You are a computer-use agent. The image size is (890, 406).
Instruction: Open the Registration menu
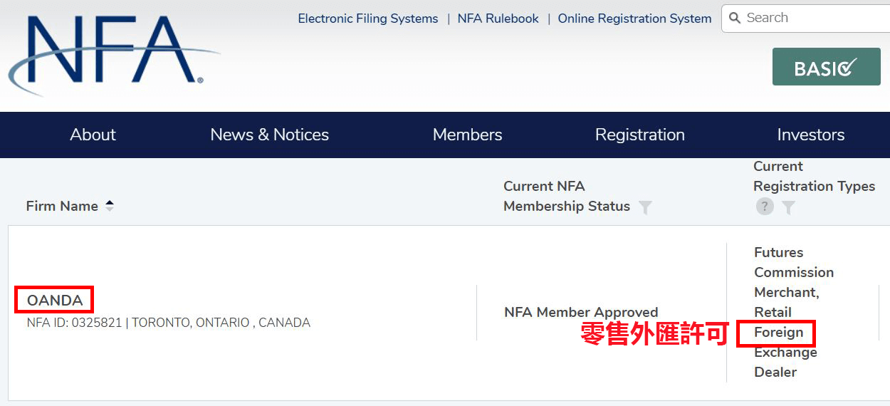(x=640, y=135)
